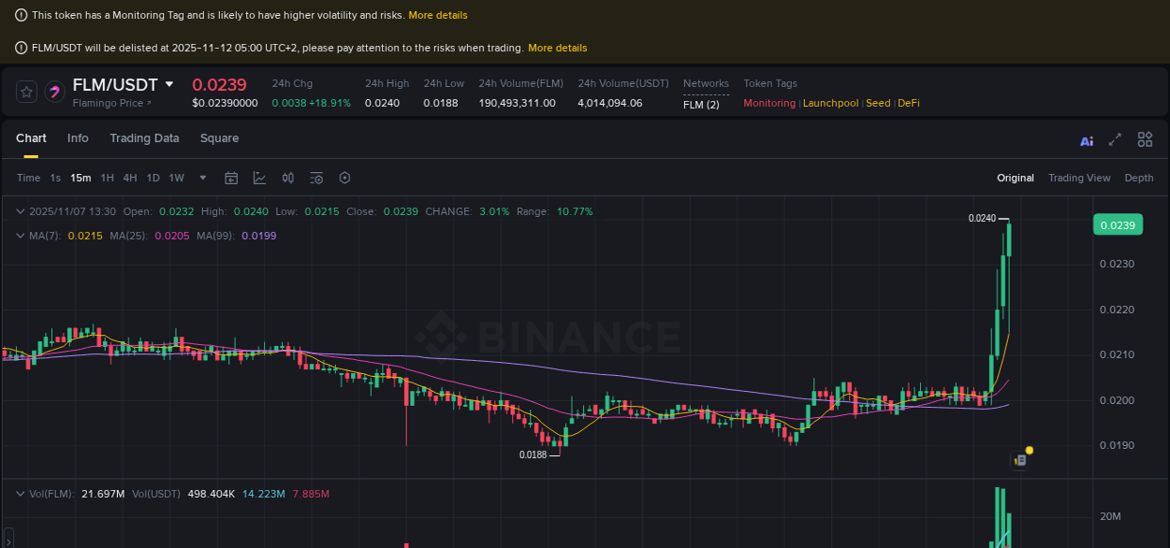The height and width of the screenshot is (548, 1170).
Task: Expand the chart to fullscreen
Action: coord(1115,138)
